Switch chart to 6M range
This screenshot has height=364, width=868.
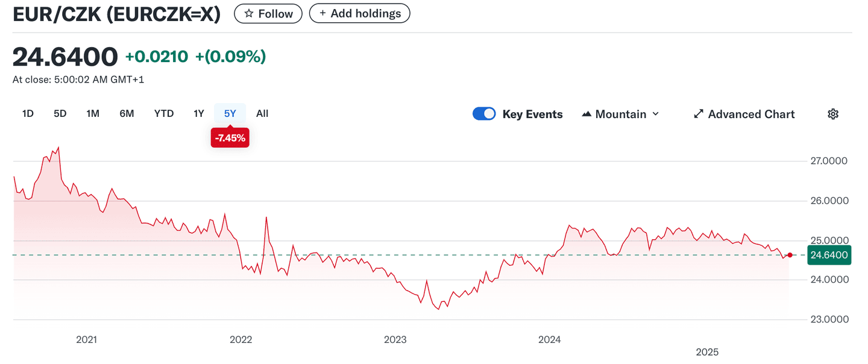[127, 113]
